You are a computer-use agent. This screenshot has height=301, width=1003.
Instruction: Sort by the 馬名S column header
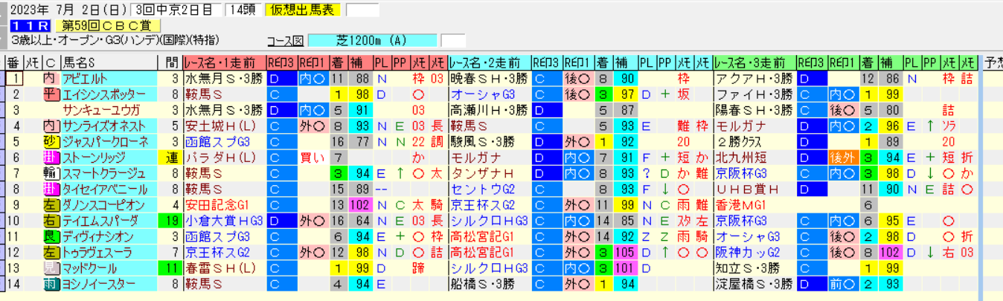pyautogui.click(x=109, y=62)
